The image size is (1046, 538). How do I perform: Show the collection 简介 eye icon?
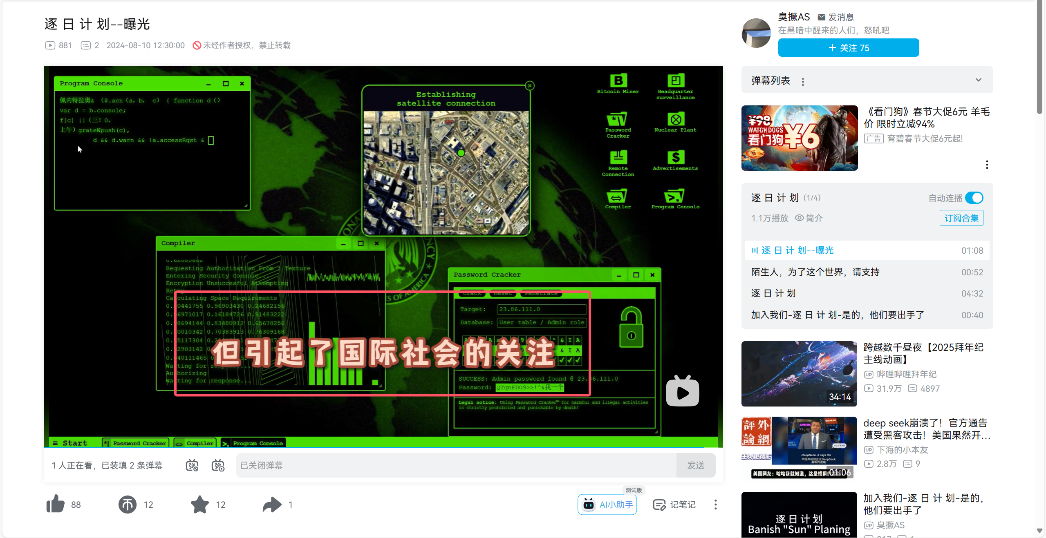click(799, 218)
